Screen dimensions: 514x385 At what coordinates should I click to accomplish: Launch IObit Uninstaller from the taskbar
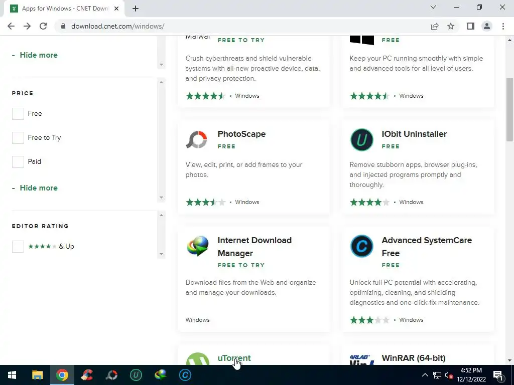(136, 375)
